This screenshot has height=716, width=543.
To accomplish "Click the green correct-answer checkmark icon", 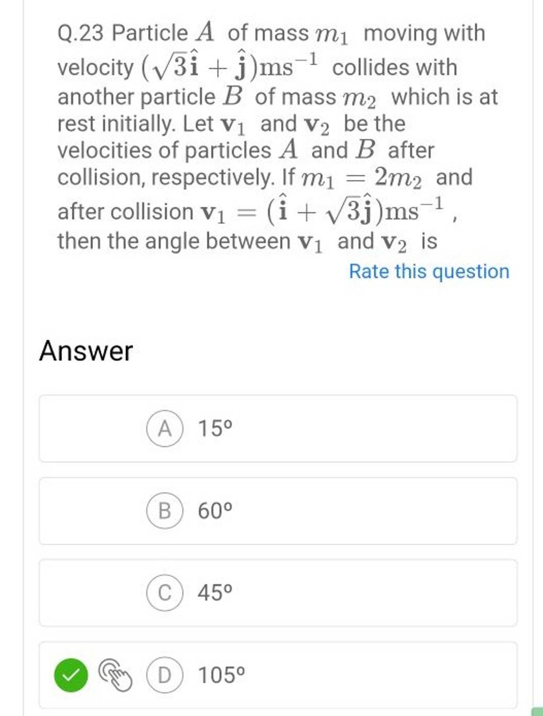I will 71,676.
